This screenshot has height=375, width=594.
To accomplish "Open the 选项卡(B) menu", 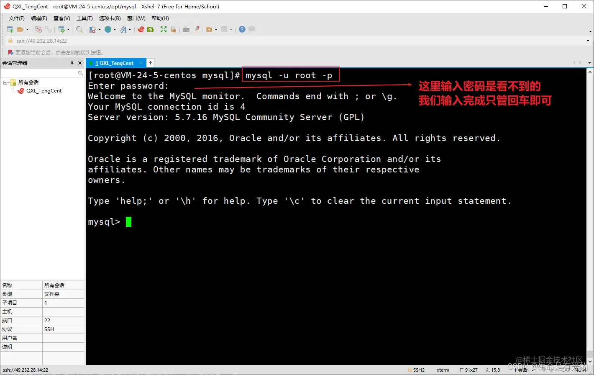I will (x=110, y=18).
